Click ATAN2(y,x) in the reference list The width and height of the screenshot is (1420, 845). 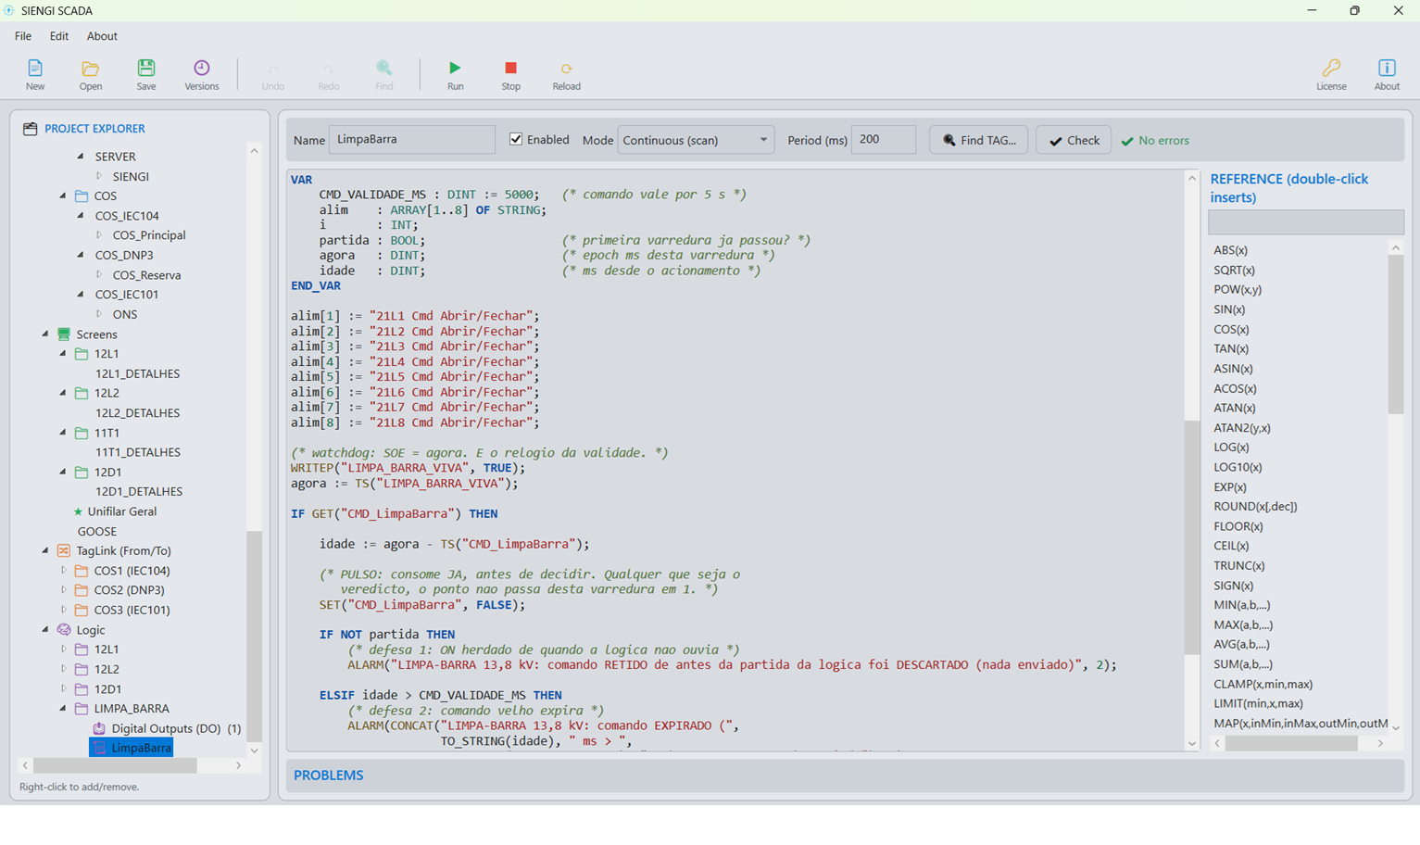pos(1241,428)
